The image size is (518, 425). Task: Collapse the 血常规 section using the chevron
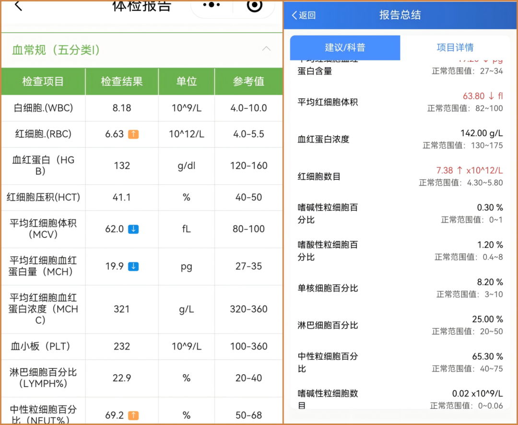pos(266,49)
